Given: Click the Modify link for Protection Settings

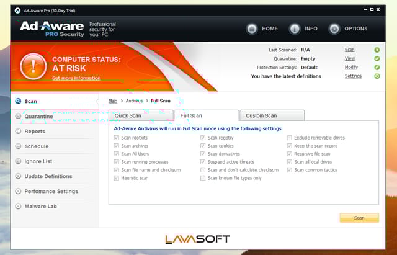Looking at the screenshot, I should pyautogui.click(x=351, y=67).
